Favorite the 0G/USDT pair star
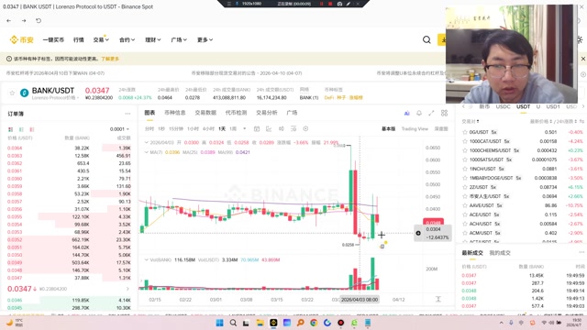 [x=465, y=132]
